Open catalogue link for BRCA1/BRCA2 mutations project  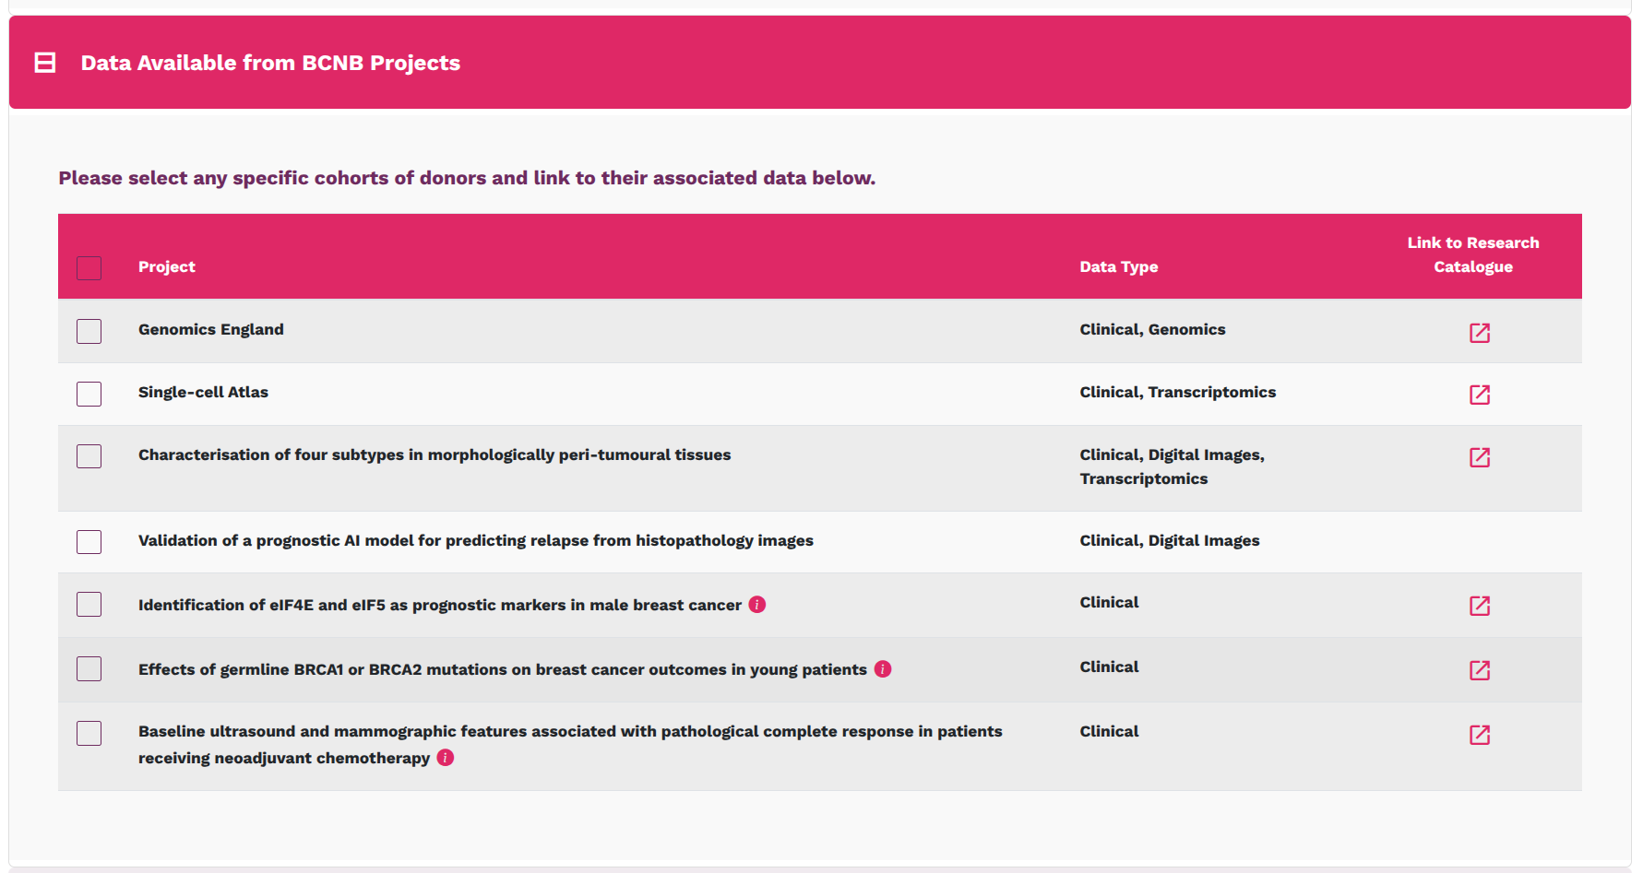(1480, 670)
